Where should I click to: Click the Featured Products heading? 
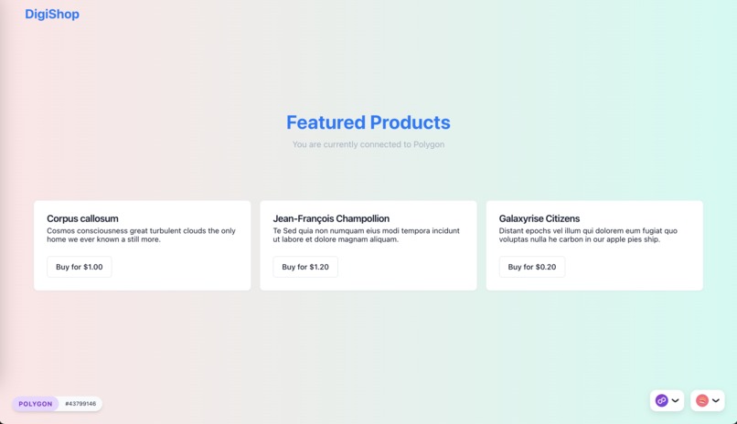[368, 122]
